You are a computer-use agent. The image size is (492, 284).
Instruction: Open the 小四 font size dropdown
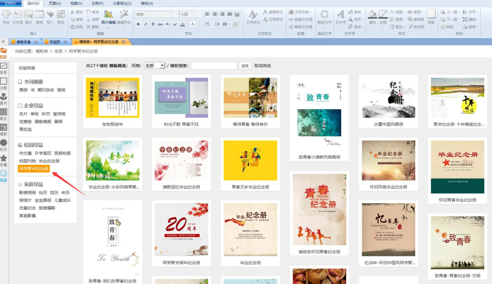[x=200, y=14]
